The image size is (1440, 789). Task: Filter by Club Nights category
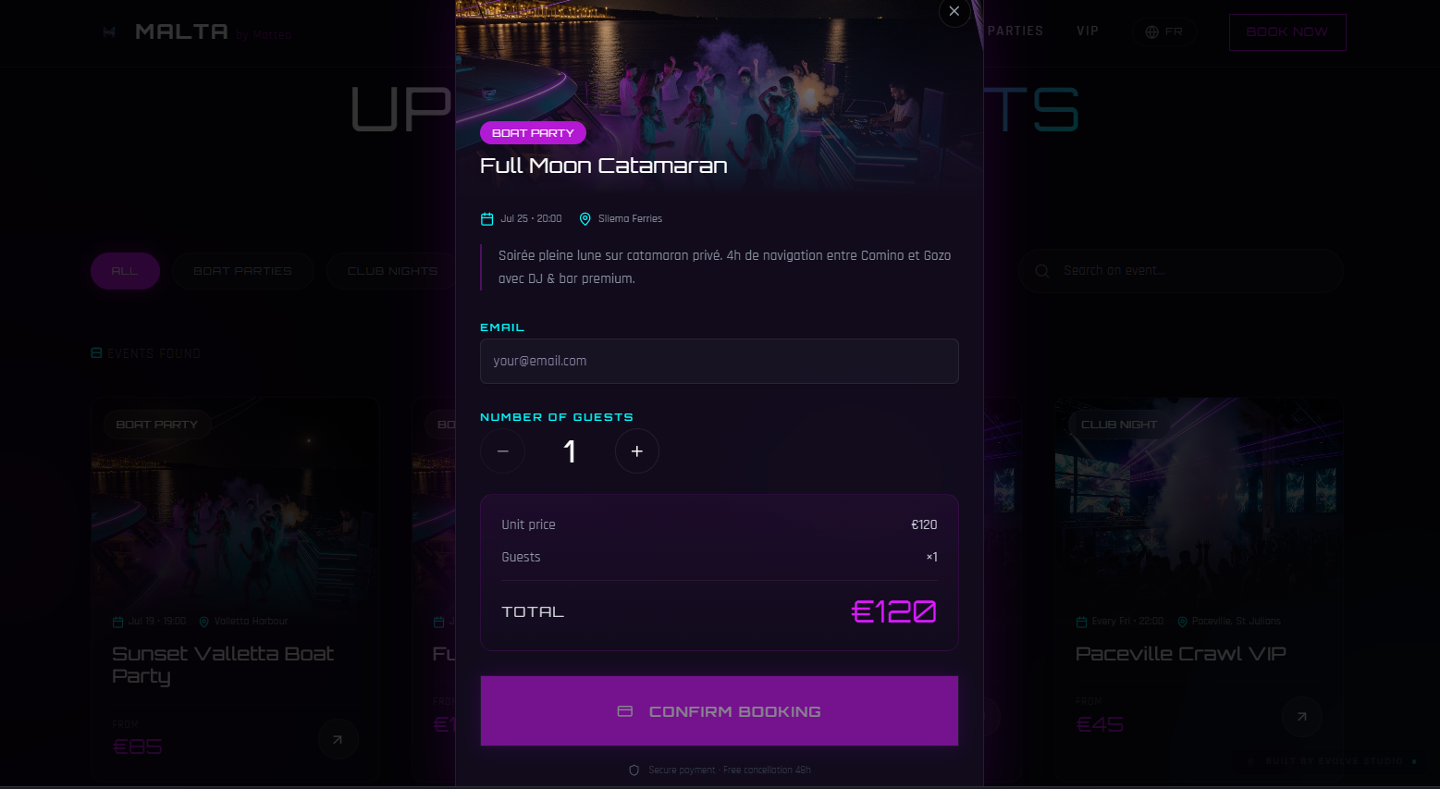[392, 271]
